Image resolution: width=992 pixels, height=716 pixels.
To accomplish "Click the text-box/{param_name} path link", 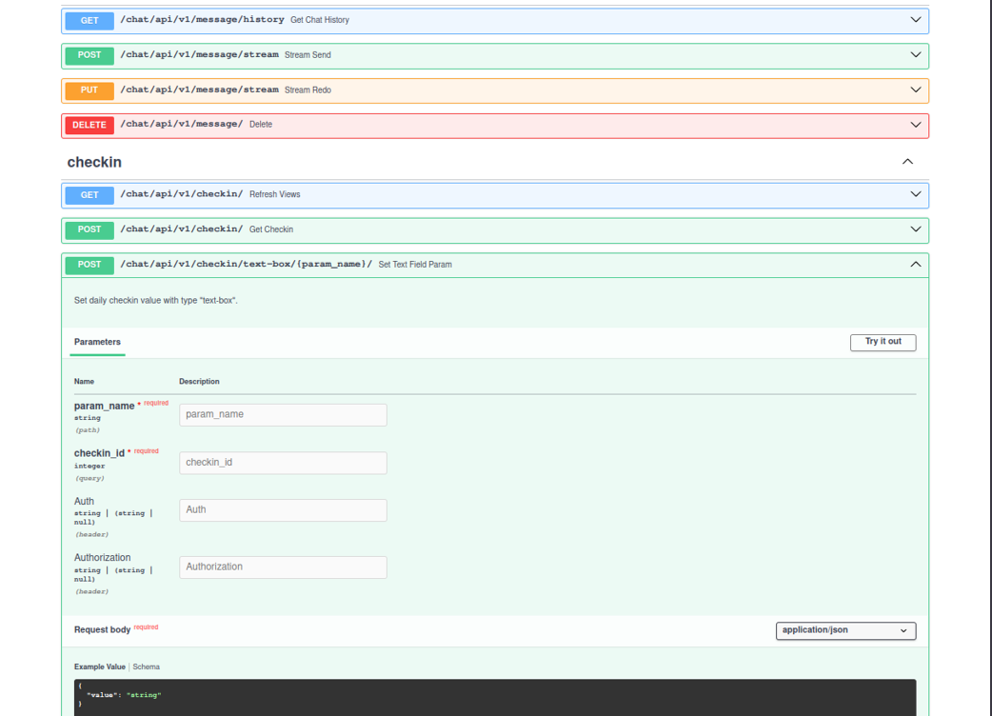I will pyautogui.click(x=247, y=264).
